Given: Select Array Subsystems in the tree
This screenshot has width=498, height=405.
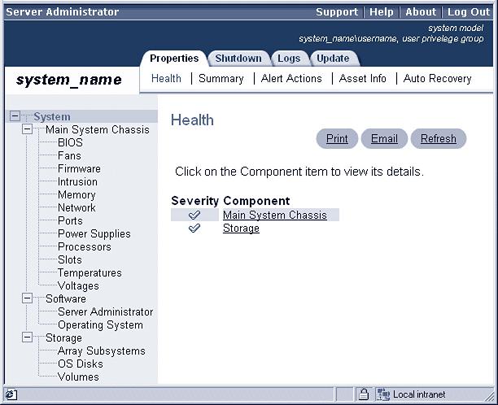Looking at the screenshot, I should tap(101, 351).
